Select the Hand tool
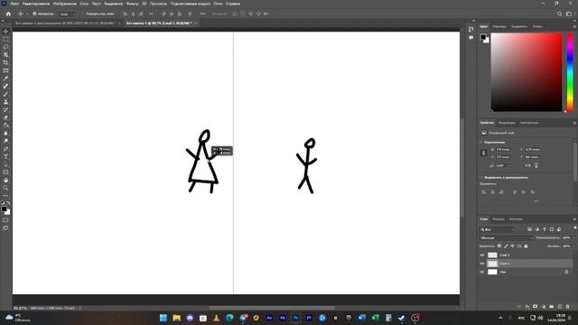578x325 pixels. 5,181
